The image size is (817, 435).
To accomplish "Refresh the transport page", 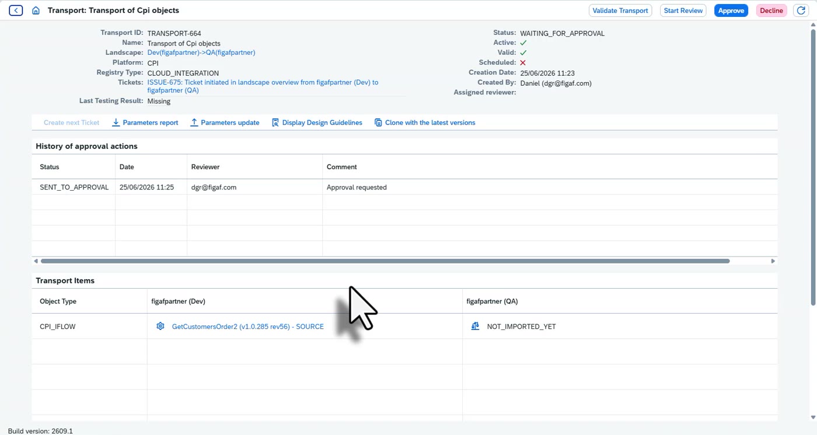I will (x=800, y=10).
